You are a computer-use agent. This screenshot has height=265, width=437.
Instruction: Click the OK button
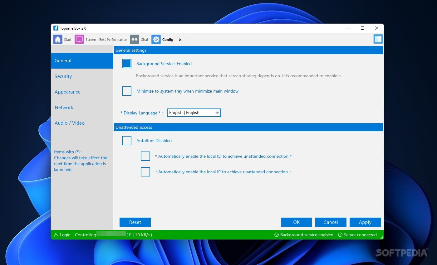[297, 222]
